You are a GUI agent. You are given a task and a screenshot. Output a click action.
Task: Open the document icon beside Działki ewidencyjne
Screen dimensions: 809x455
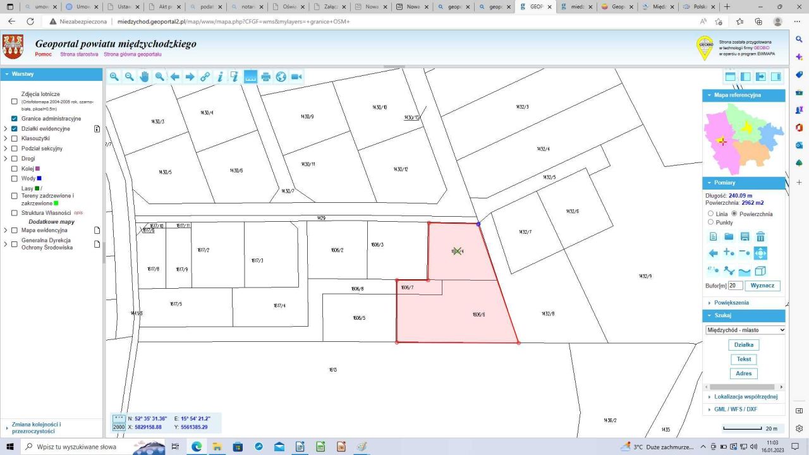(x=97, y=129)
